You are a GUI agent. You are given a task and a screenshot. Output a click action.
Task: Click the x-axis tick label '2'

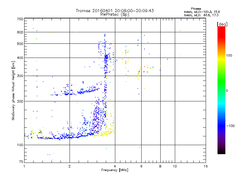point(70,166)
